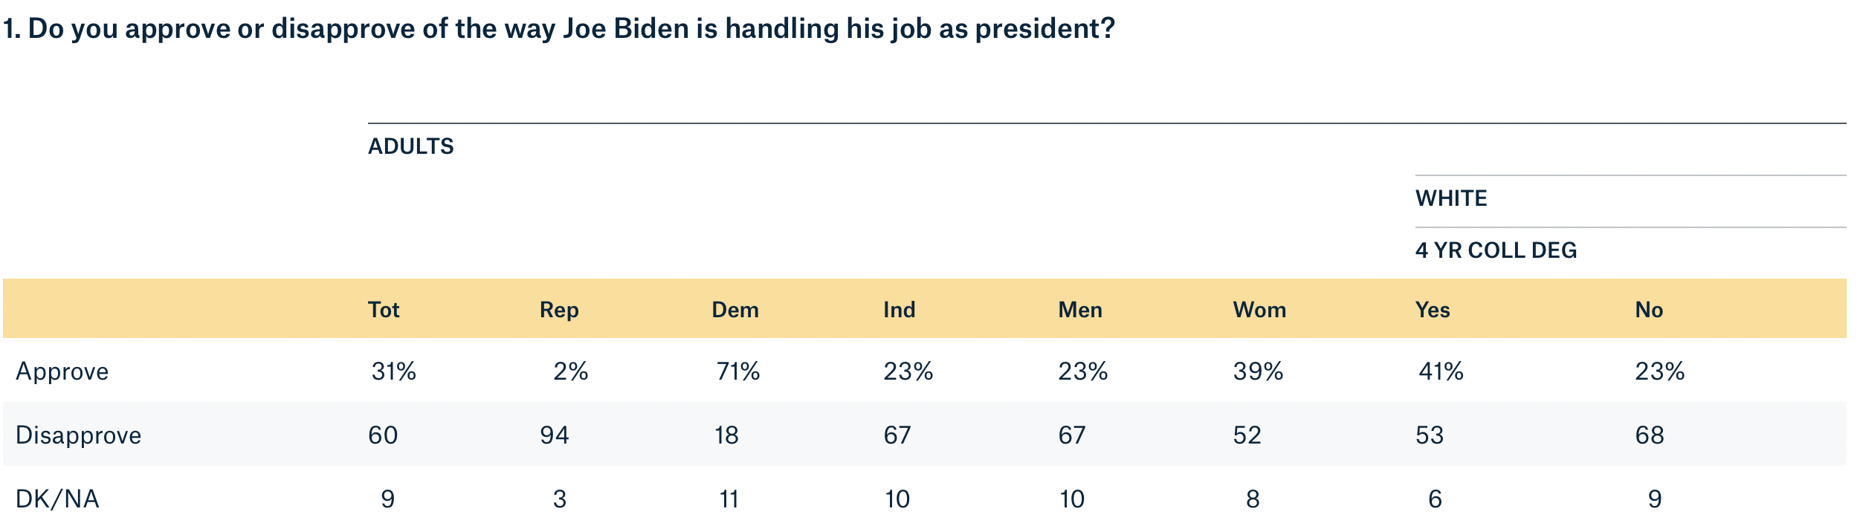Click the Disapprove row label

click(78, 435)
